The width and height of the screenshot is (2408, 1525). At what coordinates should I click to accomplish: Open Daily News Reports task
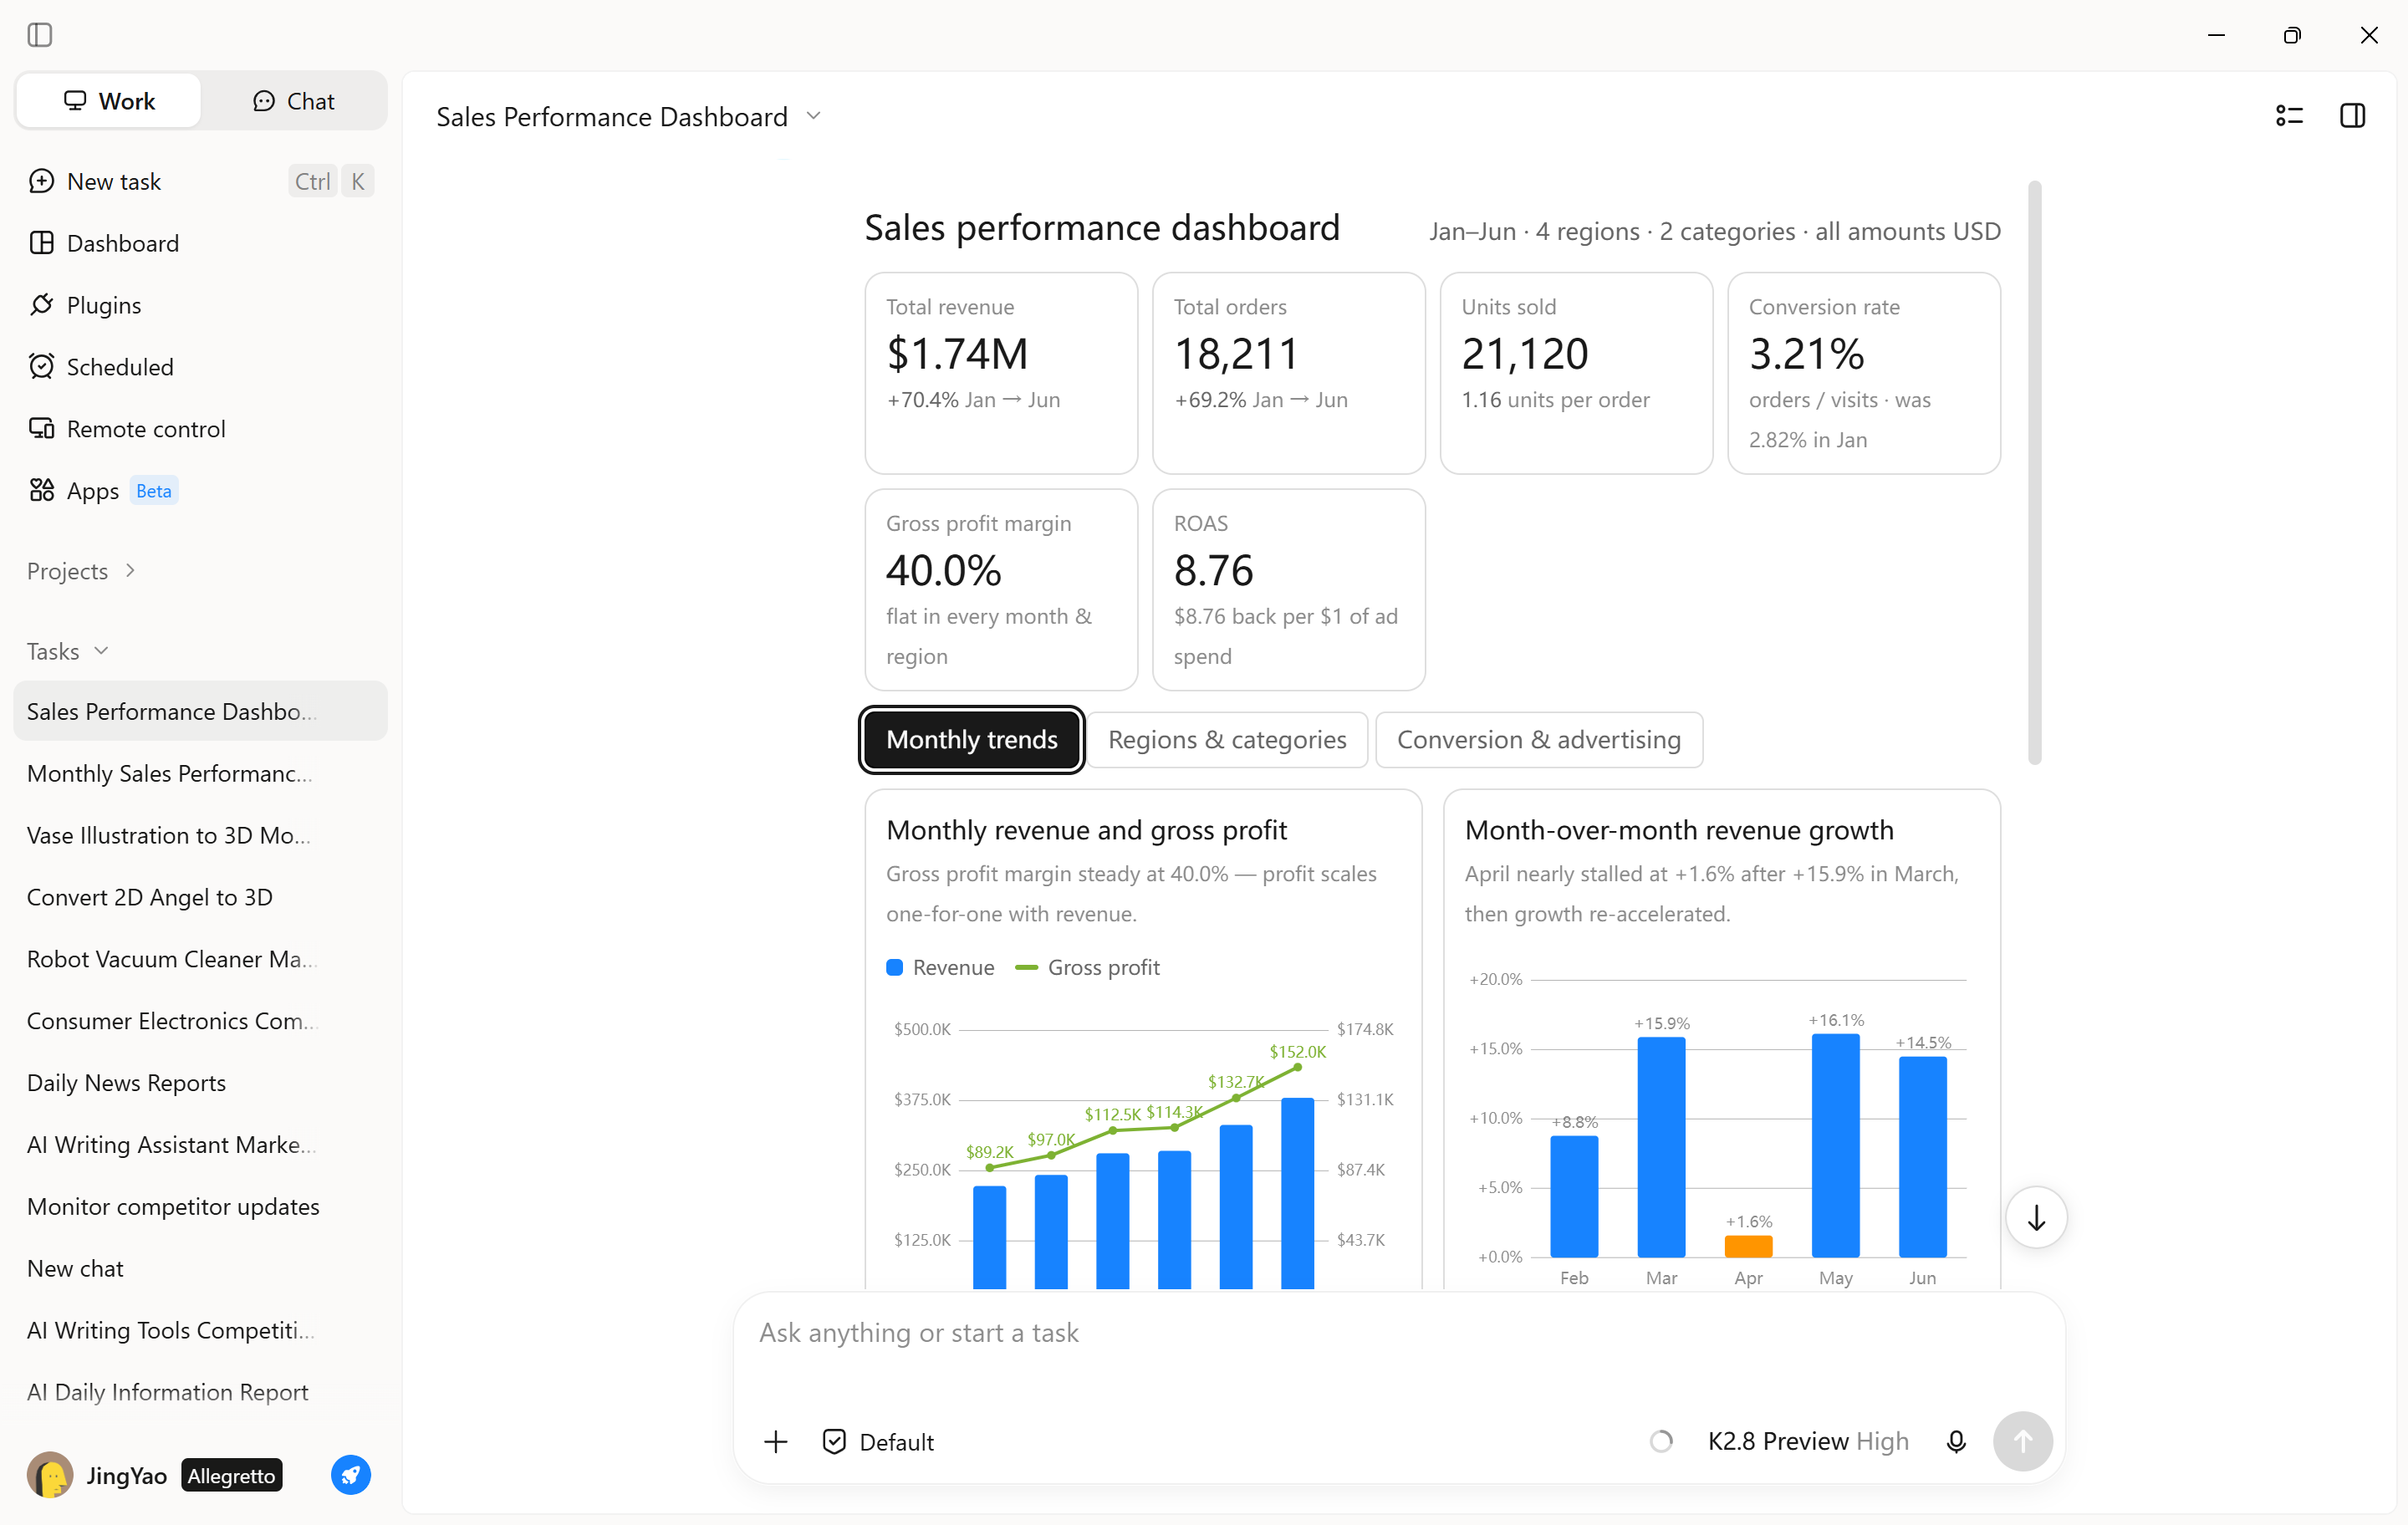tap(200, 1083)
